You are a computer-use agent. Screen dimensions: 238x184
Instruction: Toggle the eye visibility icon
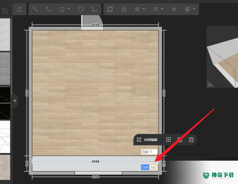coord(137,9)
